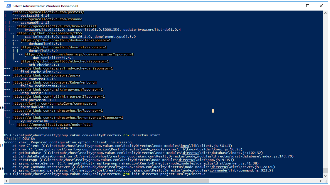Click the 'npx directus start' command
330x185 pixels.
(142, 135)
